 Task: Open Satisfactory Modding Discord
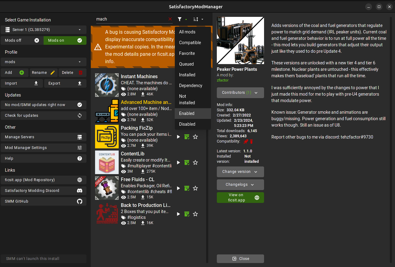(x=44, y=191)
